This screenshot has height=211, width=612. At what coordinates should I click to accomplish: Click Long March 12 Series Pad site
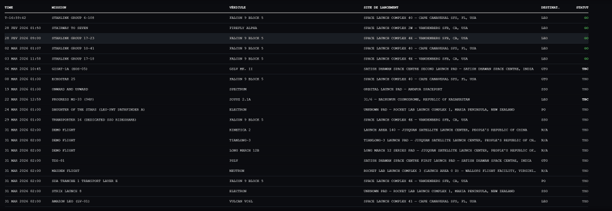tap(450, 150)
